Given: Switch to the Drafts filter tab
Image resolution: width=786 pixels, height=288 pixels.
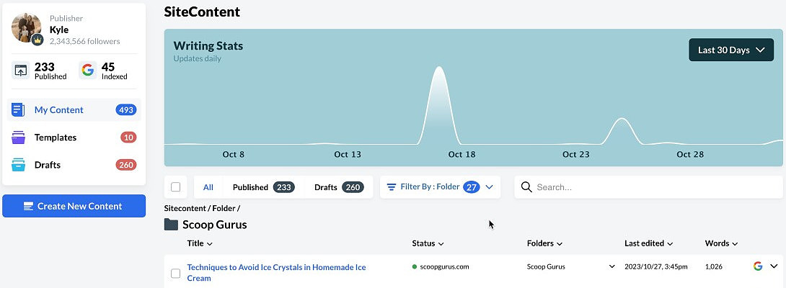Looking at the screenshot, I should click(337, 187).
